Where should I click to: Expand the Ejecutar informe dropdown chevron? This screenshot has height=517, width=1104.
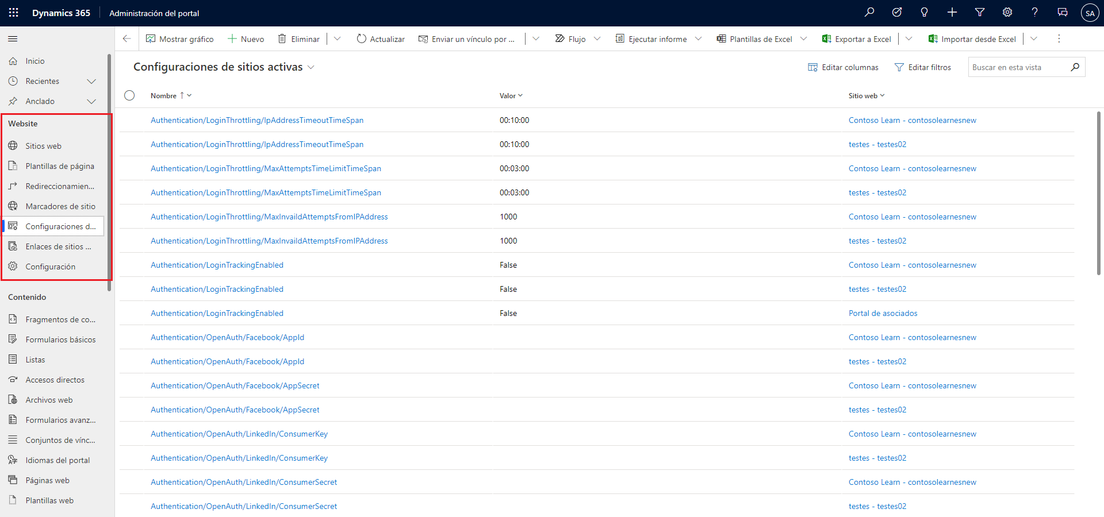point(698,38)
